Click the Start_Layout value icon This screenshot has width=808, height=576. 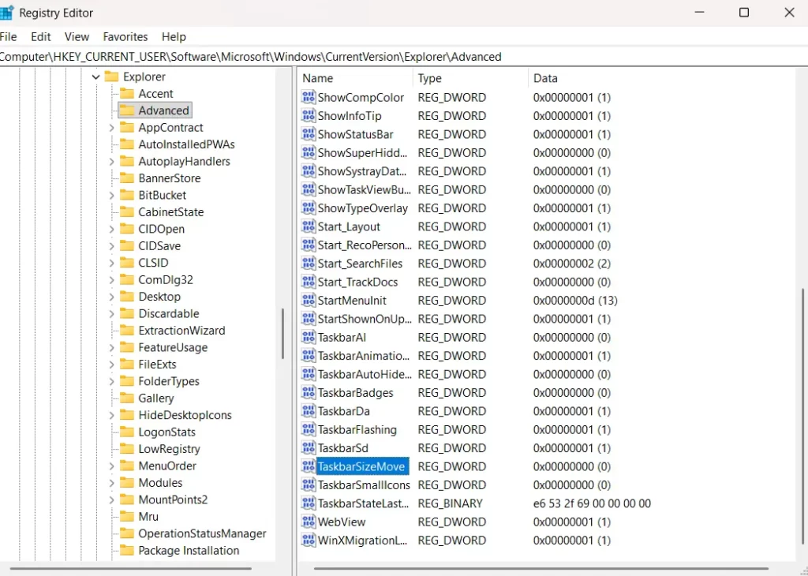[x=308, y=226]
